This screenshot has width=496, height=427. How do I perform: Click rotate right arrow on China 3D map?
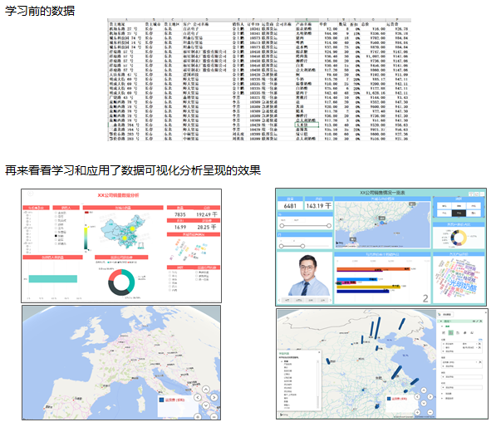430,396
